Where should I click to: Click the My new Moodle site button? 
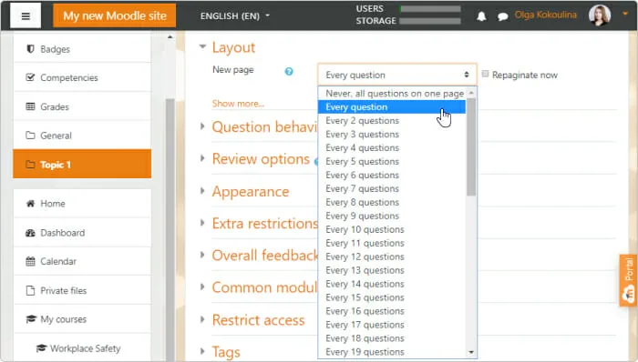[114, 15]
